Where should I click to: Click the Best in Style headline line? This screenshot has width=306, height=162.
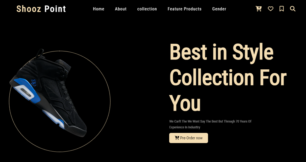[221, 52]
